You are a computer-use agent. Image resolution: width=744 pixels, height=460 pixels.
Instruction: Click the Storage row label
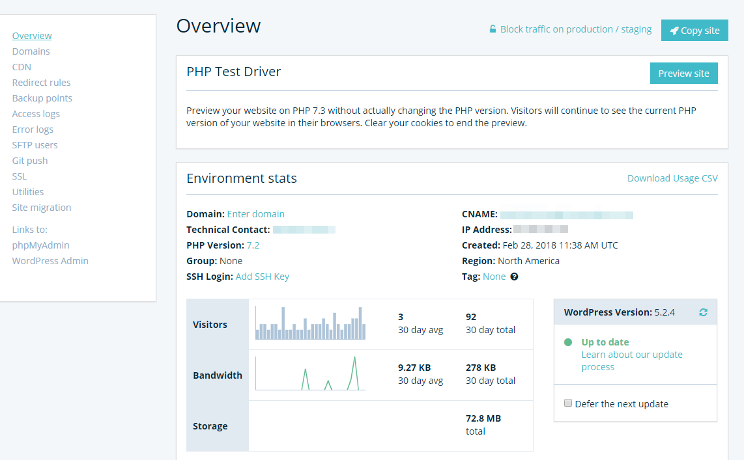[210, 426]
